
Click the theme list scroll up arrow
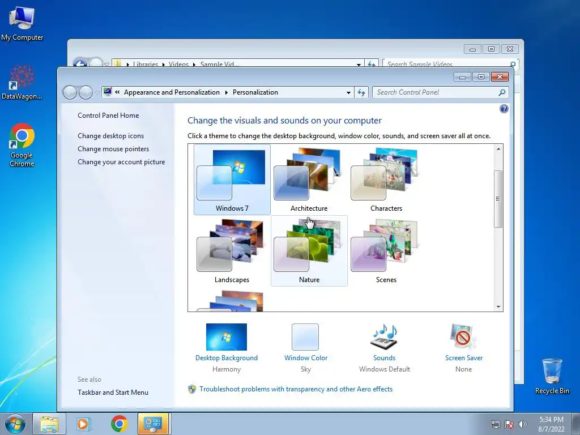pos(498,149)
